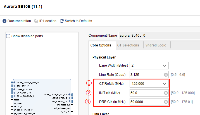Expand the GT_SERIAL_RX interface port
200x115 pixels.
[14, 93]
